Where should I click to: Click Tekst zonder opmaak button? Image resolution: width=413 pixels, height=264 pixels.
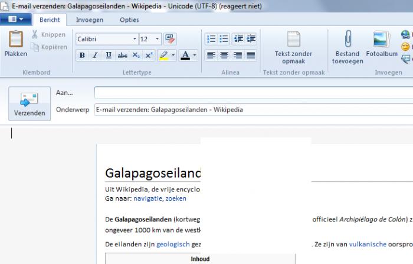(293, 47)
